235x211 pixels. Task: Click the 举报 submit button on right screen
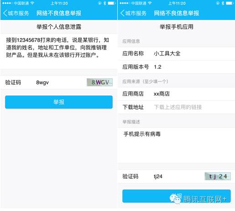point(177,196)
